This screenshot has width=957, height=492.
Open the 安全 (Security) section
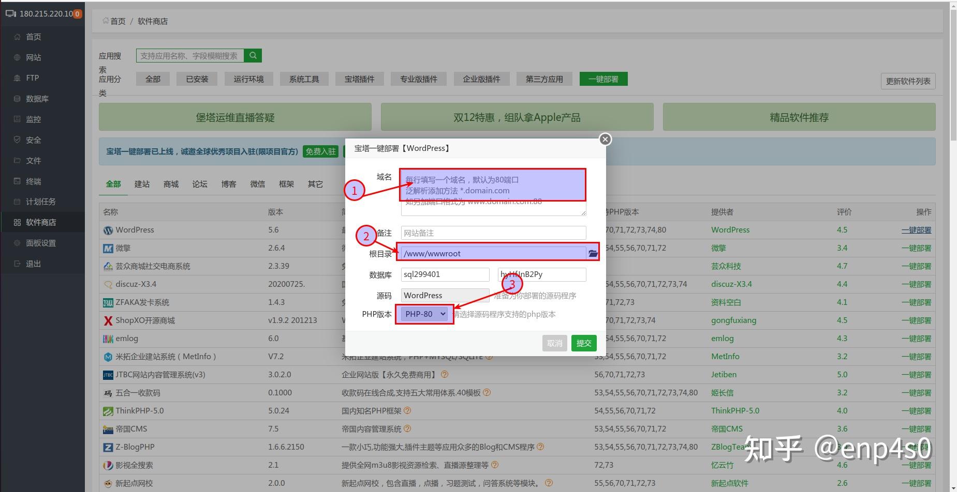point(33,140)
